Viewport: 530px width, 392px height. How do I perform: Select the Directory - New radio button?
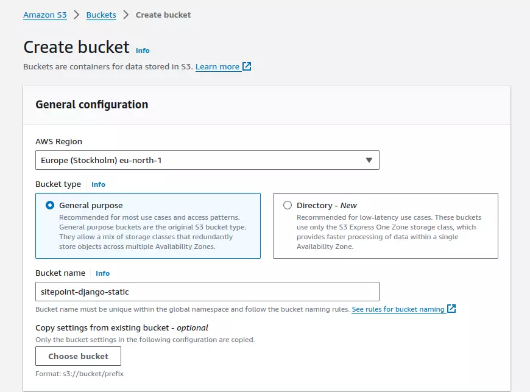(288, 205)
